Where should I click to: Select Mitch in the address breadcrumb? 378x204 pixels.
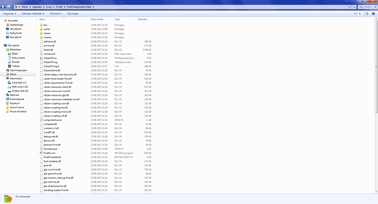point(25,7)
